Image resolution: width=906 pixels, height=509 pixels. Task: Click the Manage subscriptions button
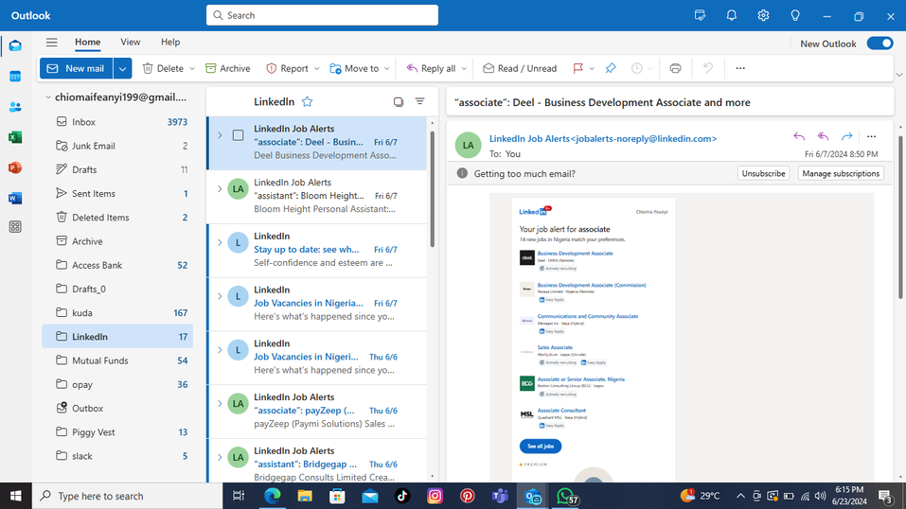click(x=841, y=173)
